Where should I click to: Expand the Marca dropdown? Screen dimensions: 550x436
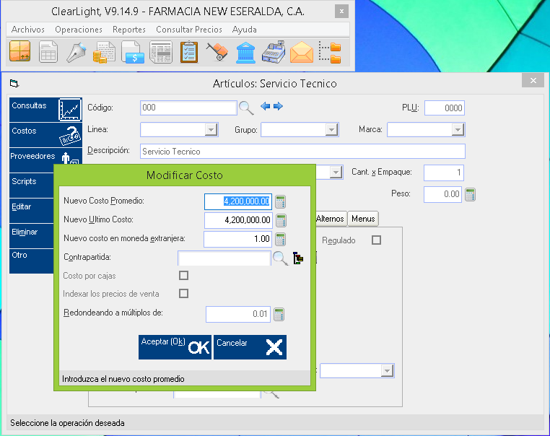458,130
